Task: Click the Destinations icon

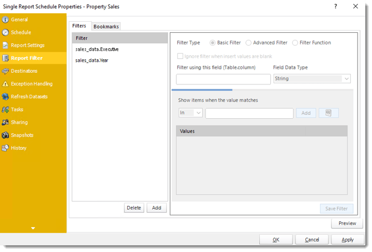Action: click(x=5, y=70)
